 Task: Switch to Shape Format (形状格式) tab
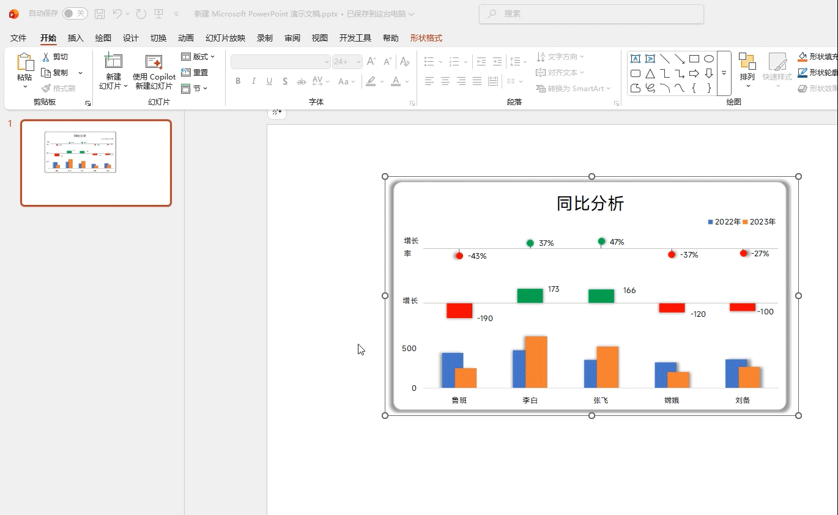click(426, 38)
